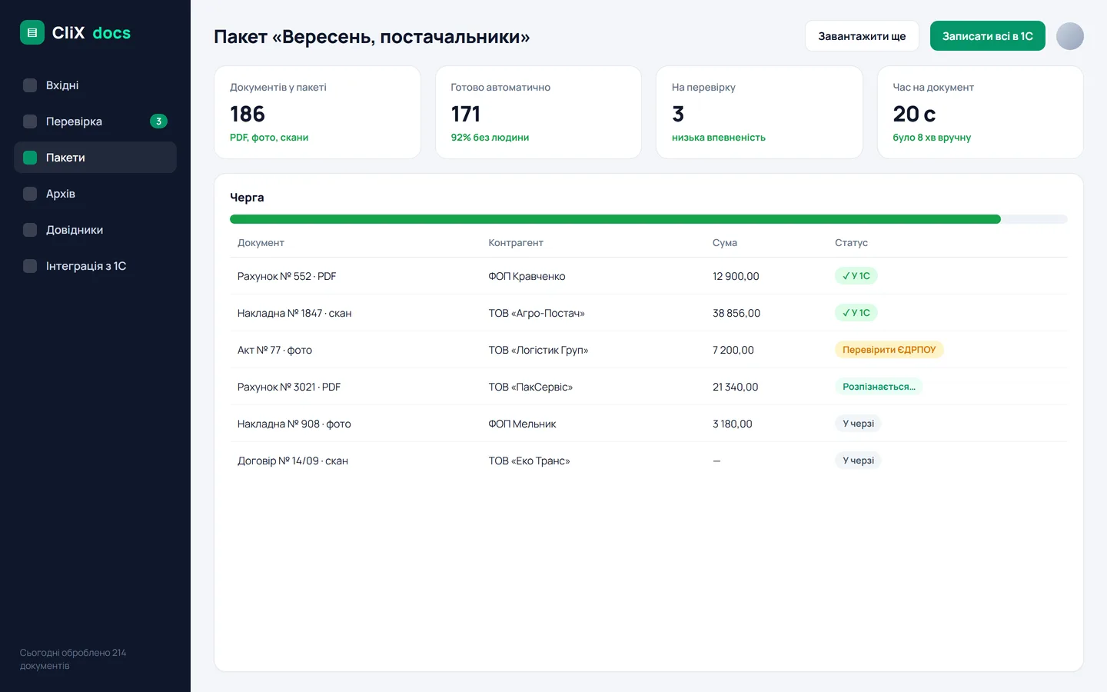Viewport: 1107px width, 692px height.
Task: Click the Сума column header
Action: click(x=725, y=243)
